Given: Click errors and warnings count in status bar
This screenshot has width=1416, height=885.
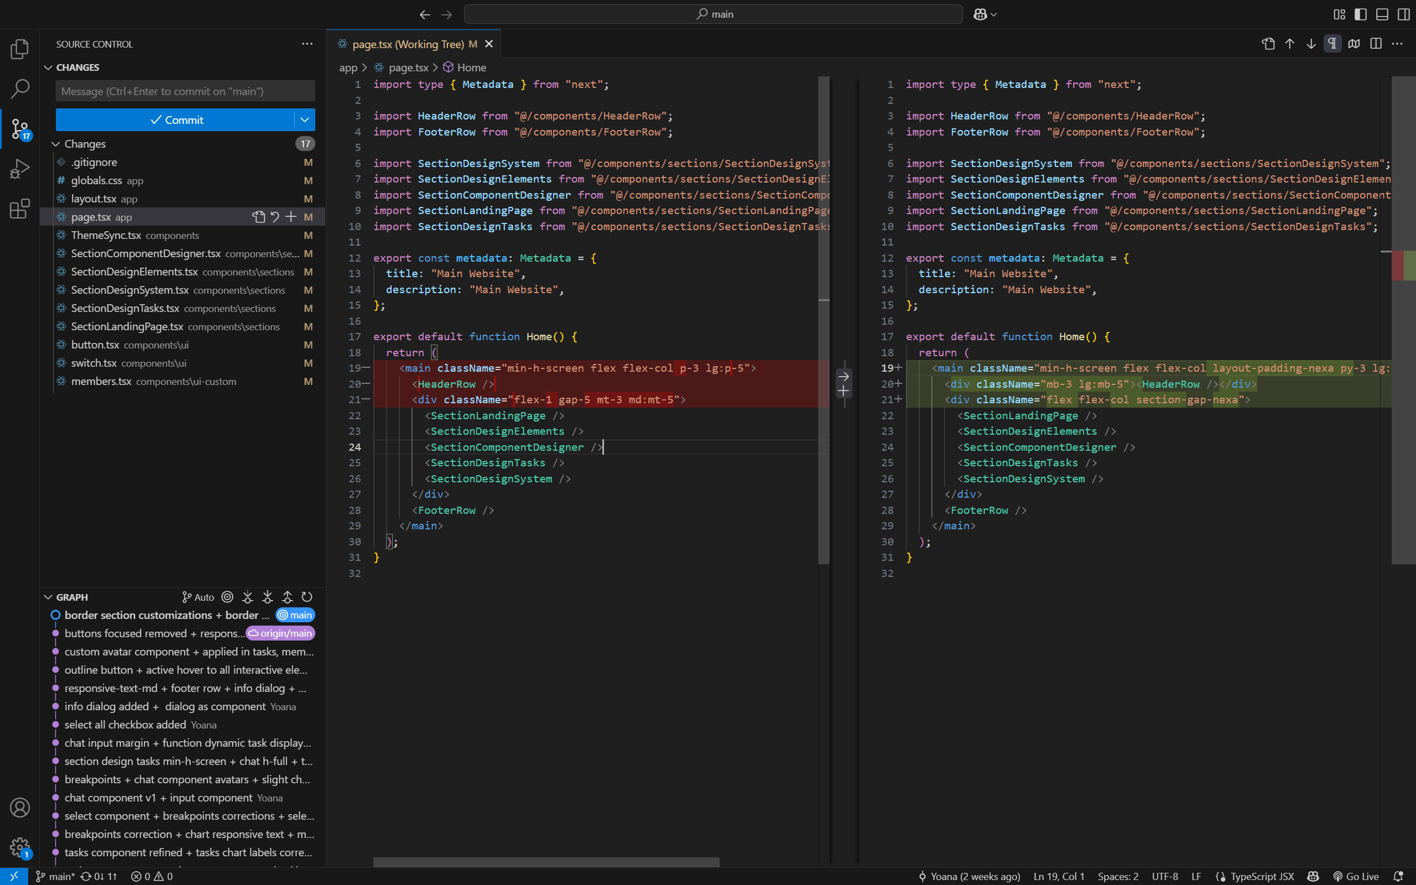Looking at the screenshot, I should [x=152, y=876].
